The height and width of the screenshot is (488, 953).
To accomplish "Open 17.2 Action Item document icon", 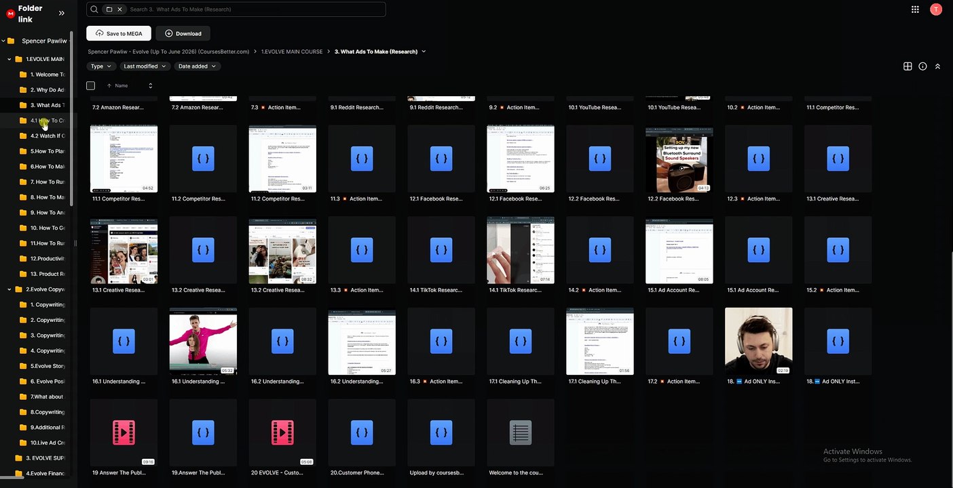I will coord(679,342).
